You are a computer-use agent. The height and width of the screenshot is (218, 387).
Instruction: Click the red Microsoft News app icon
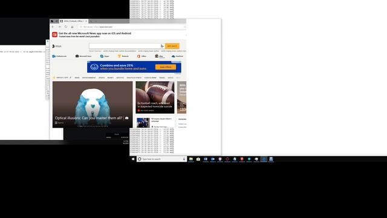coord(55,35)
